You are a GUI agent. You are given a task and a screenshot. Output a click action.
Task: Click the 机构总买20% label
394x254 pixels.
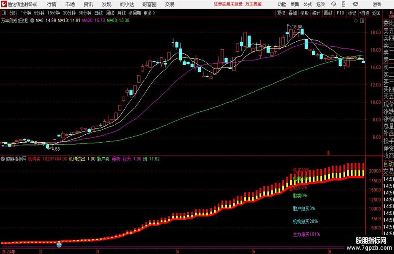[305, 221]
